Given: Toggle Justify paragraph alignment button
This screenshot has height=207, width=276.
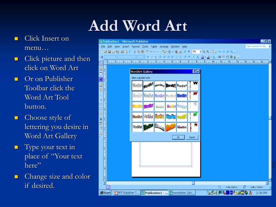Looking at the screenshot, I should (x=172, y=57).
